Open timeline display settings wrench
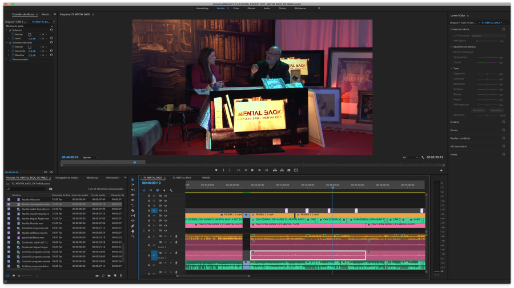Screen dimensions: 514x288 click(171, 190)
